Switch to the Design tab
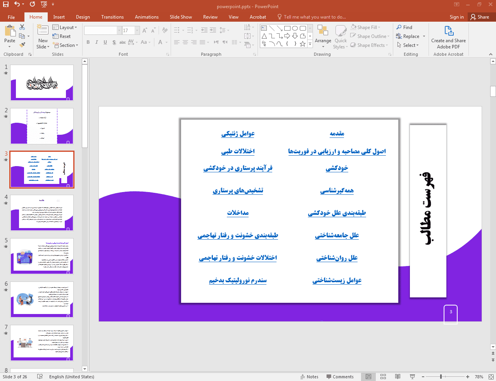The image size is (496, 381). click(x=83, y=17)
